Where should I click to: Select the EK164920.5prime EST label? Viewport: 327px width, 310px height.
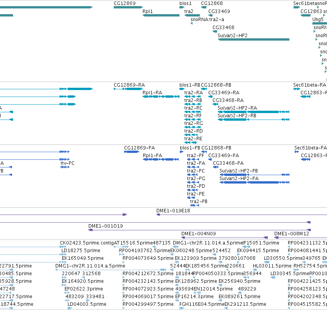[83, 281]
